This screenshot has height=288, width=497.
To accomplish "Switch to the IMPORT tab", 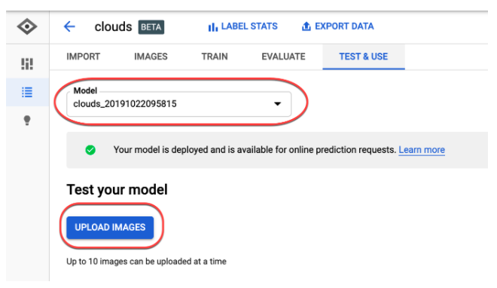I will tap(83, 57).
